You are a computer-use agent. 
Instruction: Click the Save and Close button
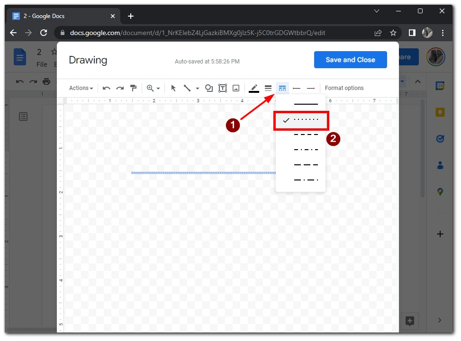pos(350,60)
